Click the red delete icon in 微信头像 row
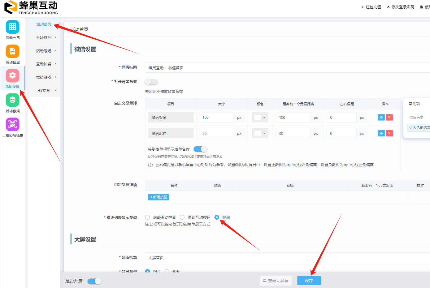430x288 pixels. click(x=389, y=117)
